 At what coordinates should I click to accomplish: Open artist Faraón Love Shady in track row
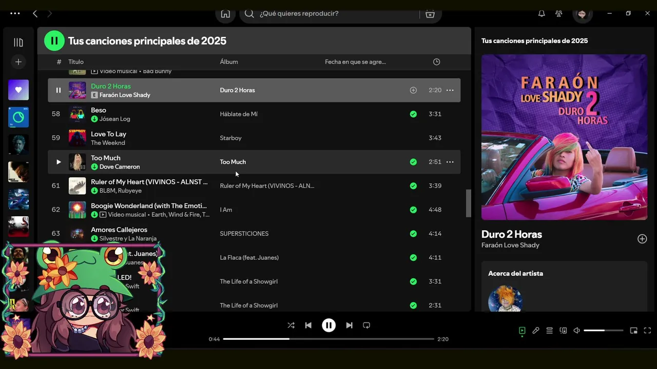point(125,95)
